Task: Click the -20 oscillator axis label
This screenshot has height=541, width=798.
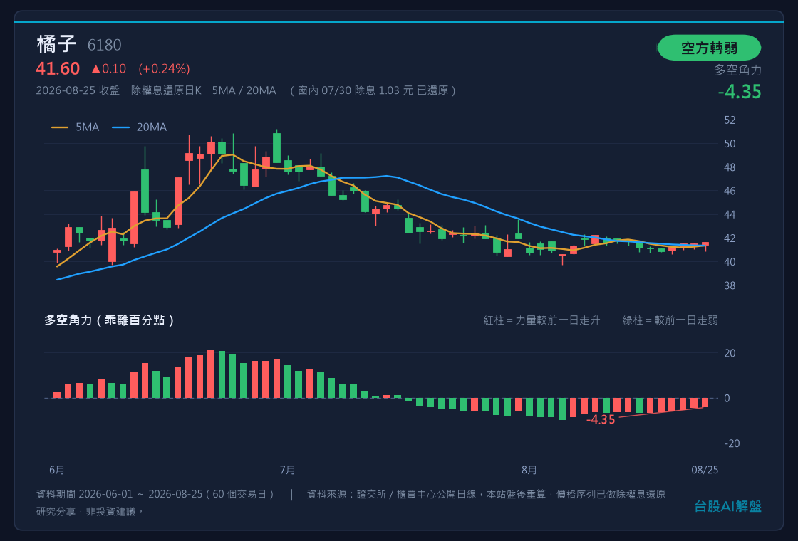Action: point(732,443)
